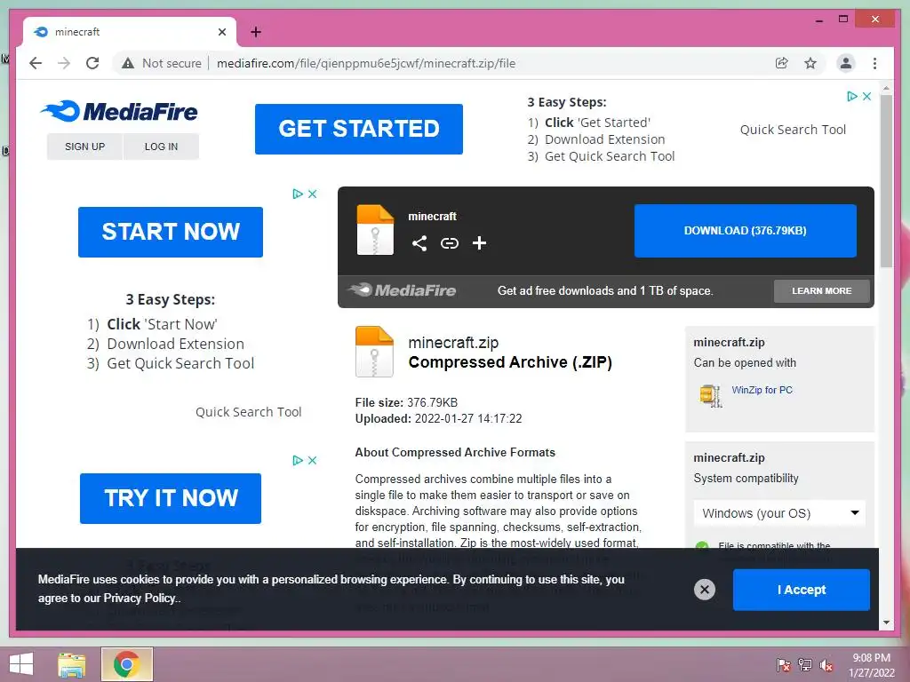The height and width of the screenshot is (682, 910).
Task: Click the 'Uploaded: 2022-01-27 14:17:22' text
Action: point(438,419)
